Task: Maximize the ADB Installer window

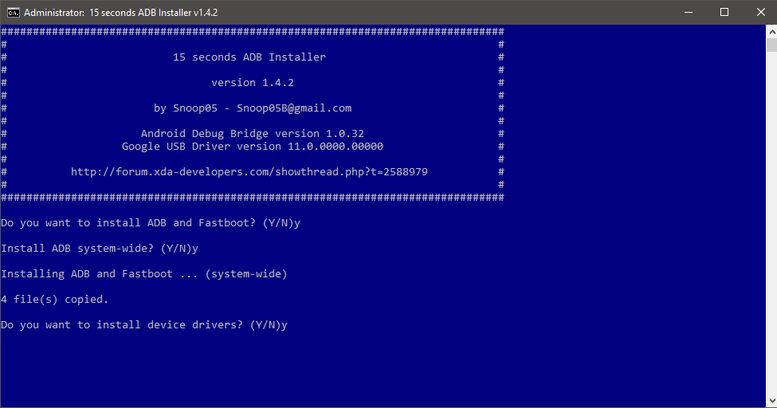Action: click(724, 13)
